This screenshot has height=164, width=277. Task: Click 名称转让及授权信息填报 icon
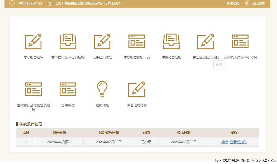(33, 89)
